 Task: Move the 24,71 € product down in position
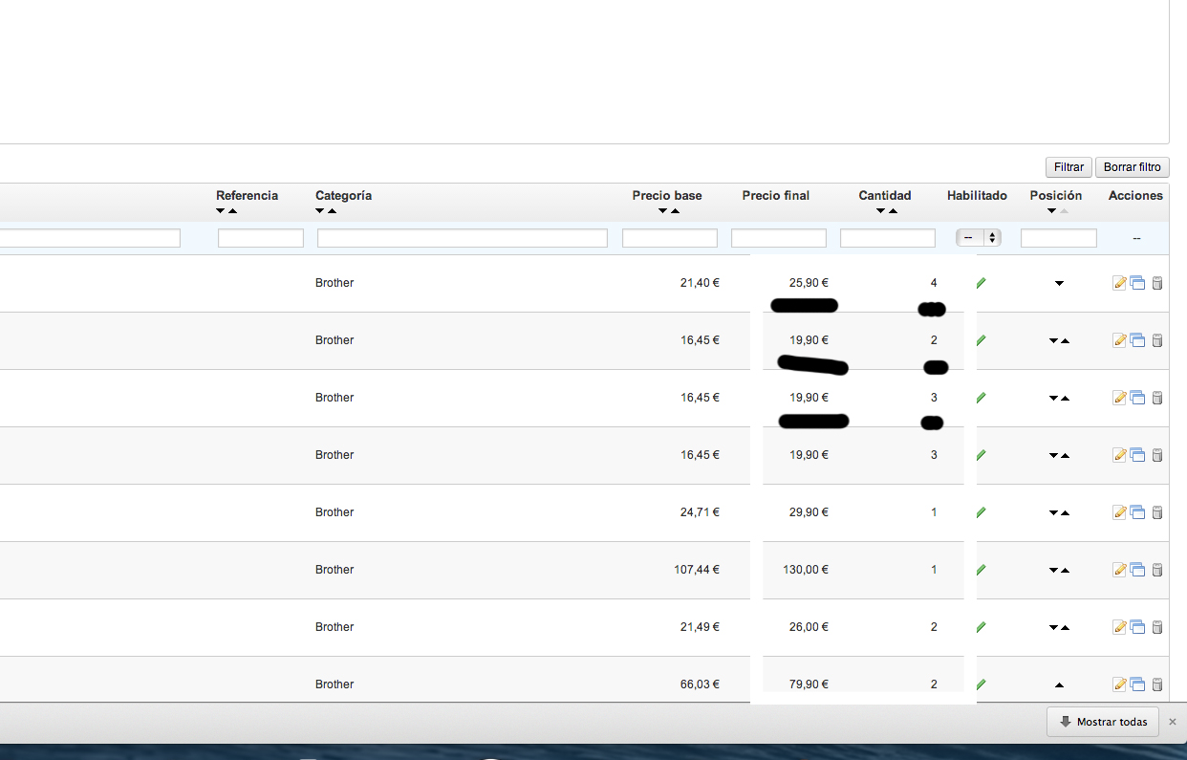(1053, 513)
